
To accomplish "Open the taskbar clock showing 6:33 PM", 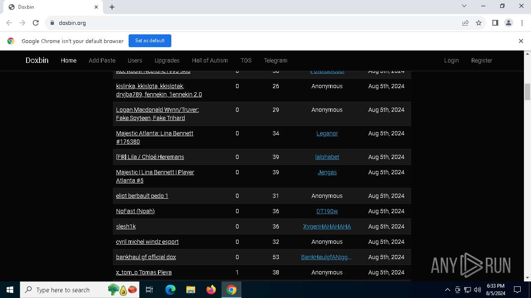I will coord(495,290).
